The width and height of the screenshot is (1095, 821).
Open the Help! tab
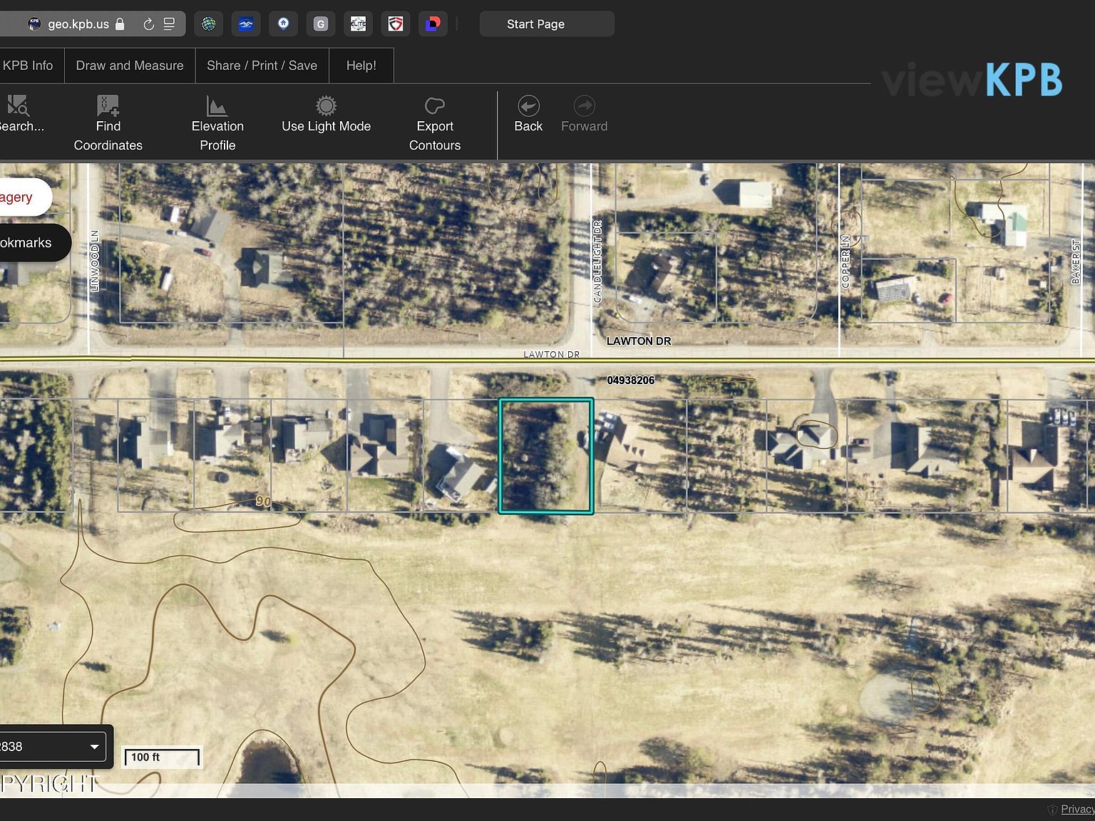pyautogui.click(x=361, y=66)
